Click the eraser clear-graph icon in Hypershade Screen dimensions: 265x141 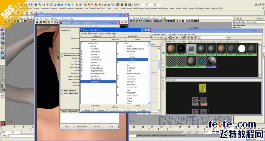(x=163, y=38)
